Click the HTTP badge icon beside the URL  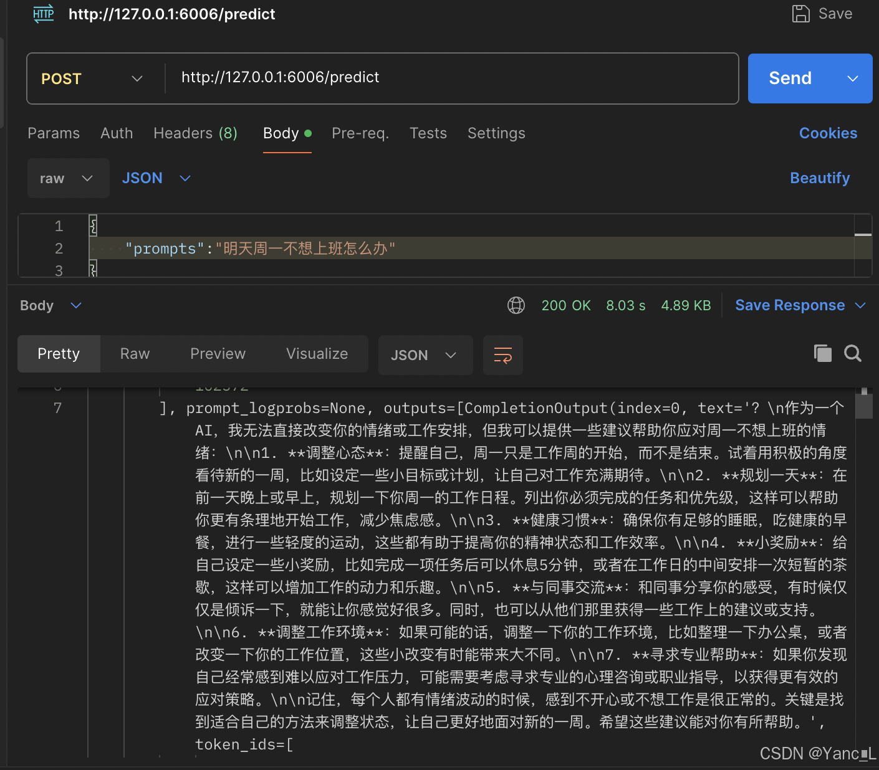click(x=42, y=13)
